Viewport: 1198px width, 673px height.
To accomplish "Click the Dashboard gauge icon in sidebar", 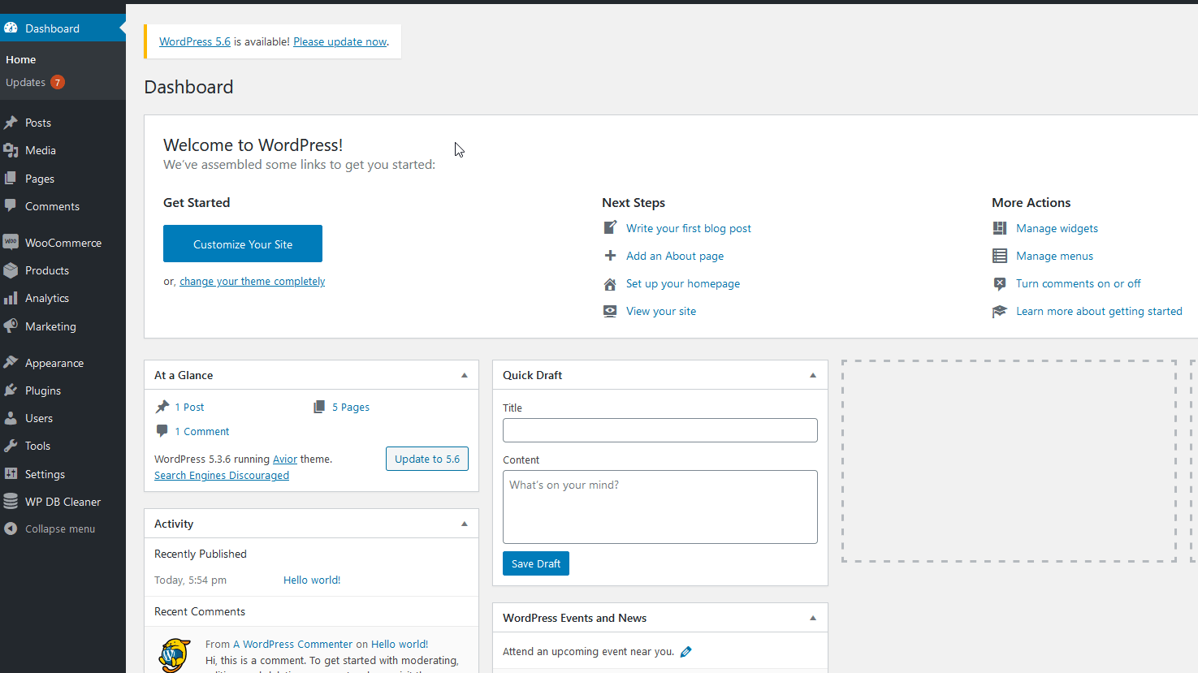I will (11, 28).
